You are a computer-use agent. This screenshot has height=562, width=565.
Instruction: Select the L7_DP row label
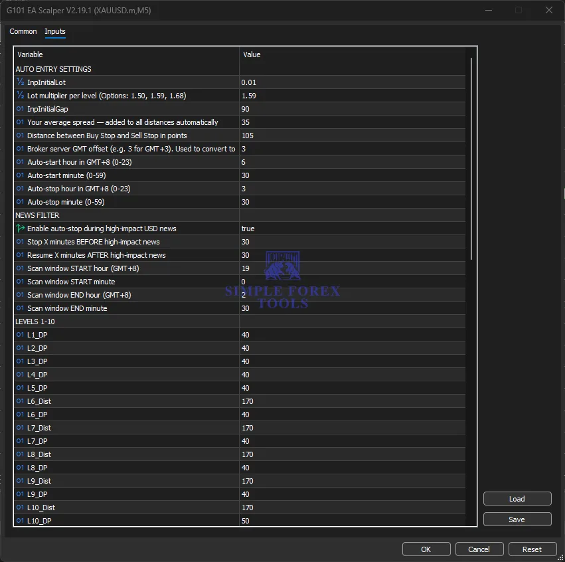(37, 441)
